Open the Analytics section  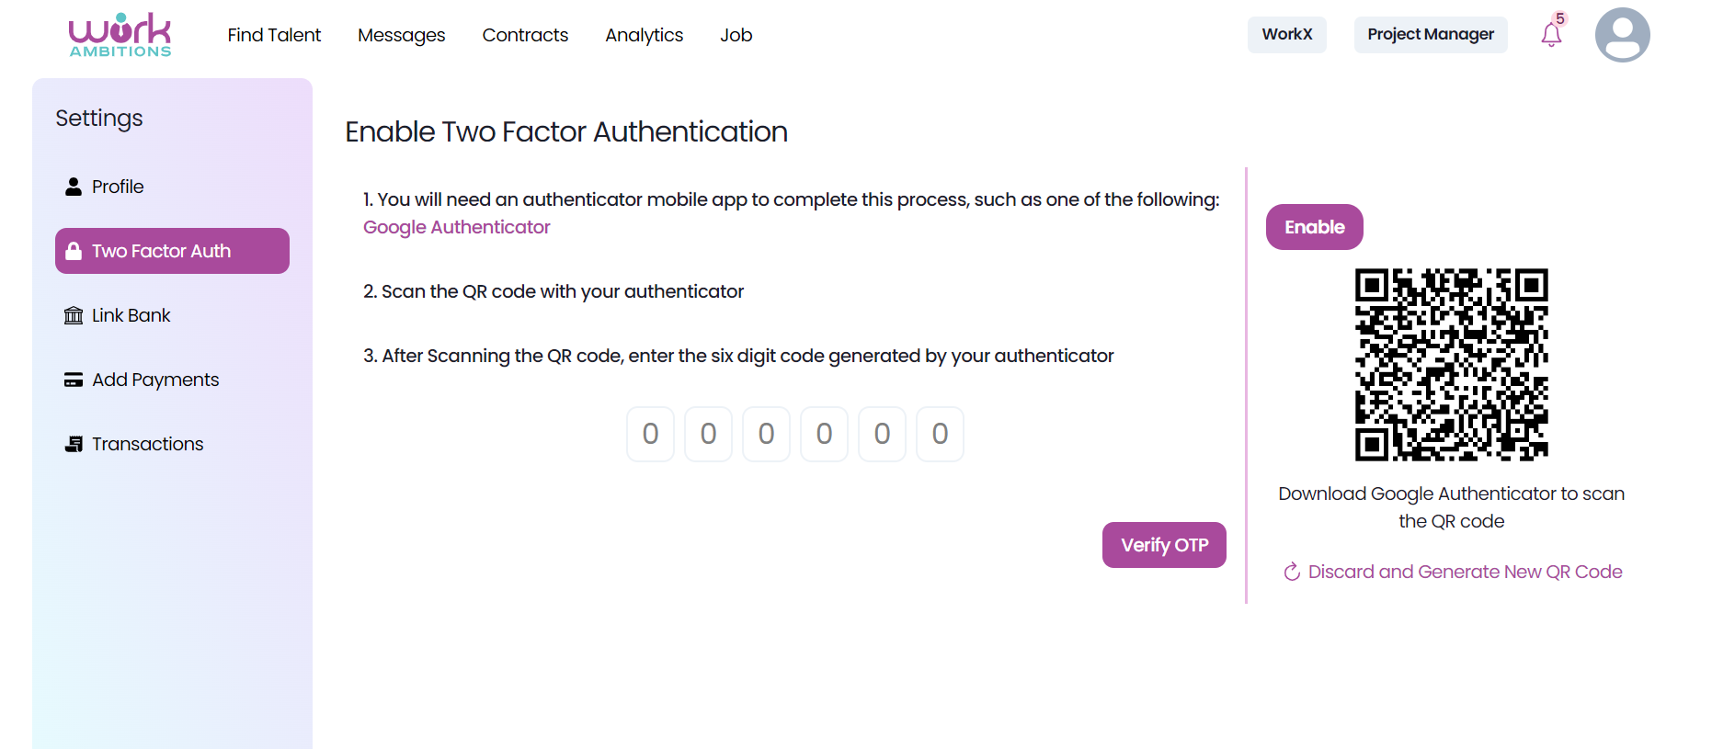pyautogui.click(x=644, y=35)
